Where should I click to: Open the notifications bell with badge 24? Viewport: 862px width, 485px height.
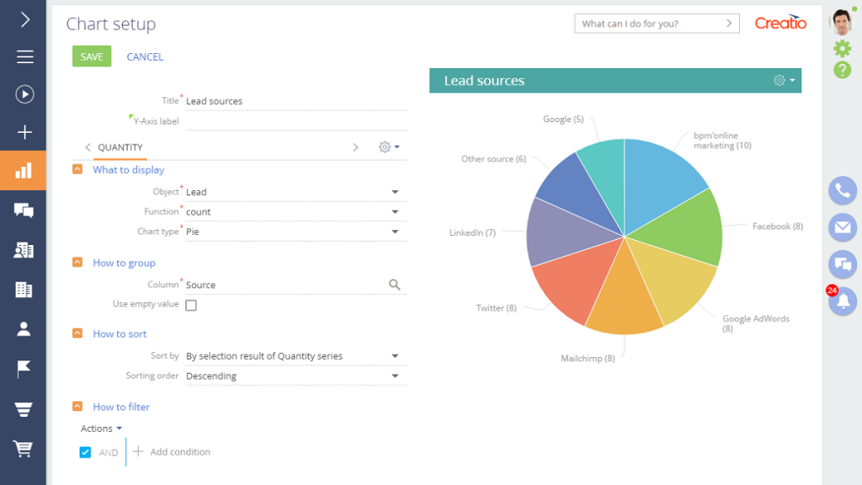842,301
